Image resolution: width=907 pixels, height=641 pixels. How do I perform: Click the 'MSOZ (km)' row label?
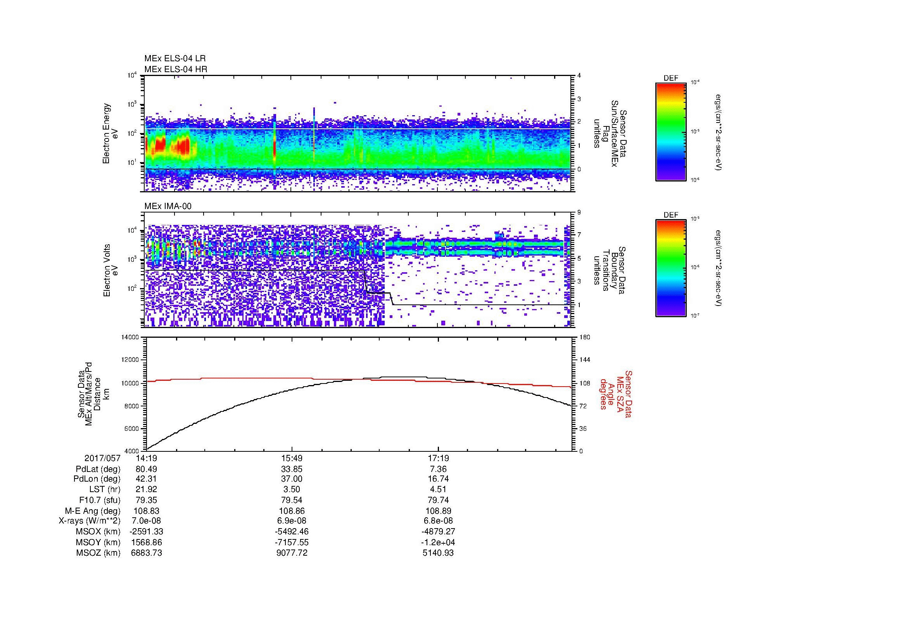point(98,553)
